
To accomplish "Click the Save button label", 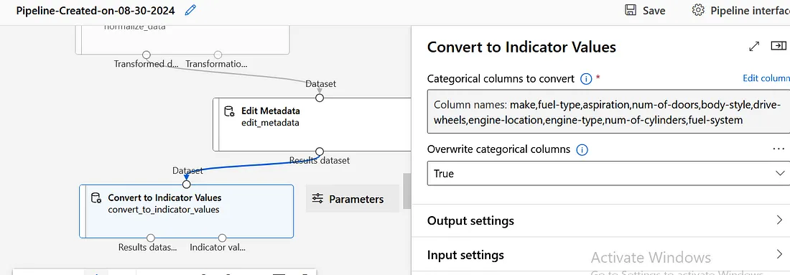I will click(x=654, y=10).
